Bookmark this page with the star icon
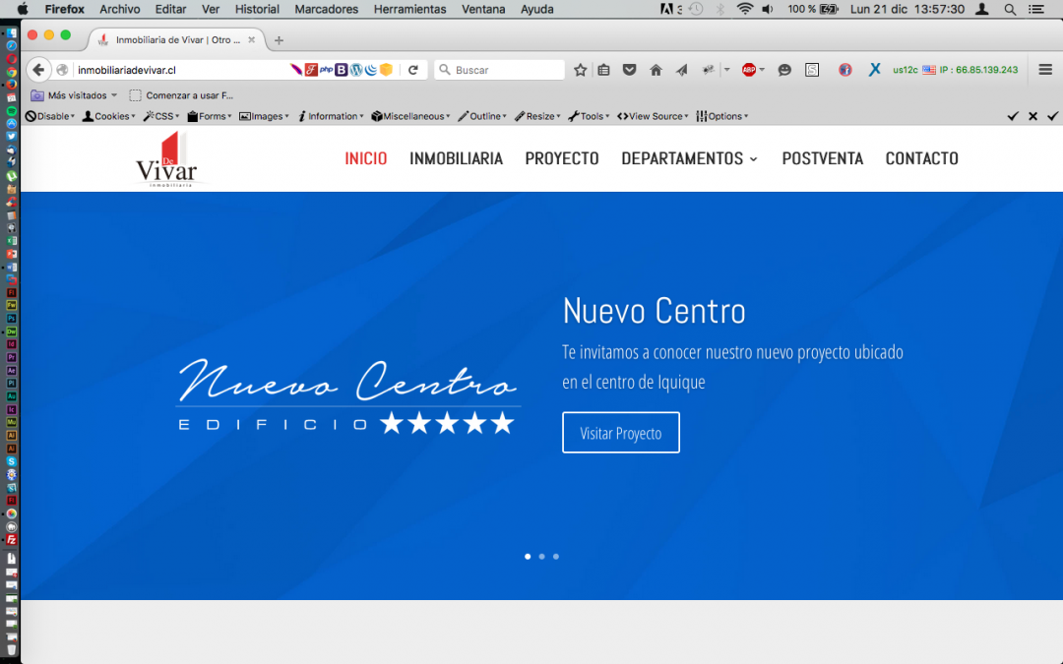The image size is (1063, 664). click(x=581, y=70)
